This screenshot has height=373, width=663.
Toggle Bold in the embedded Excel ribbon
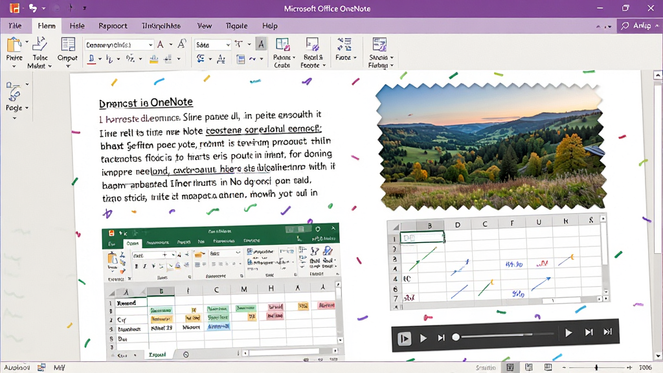coord(137,266)
